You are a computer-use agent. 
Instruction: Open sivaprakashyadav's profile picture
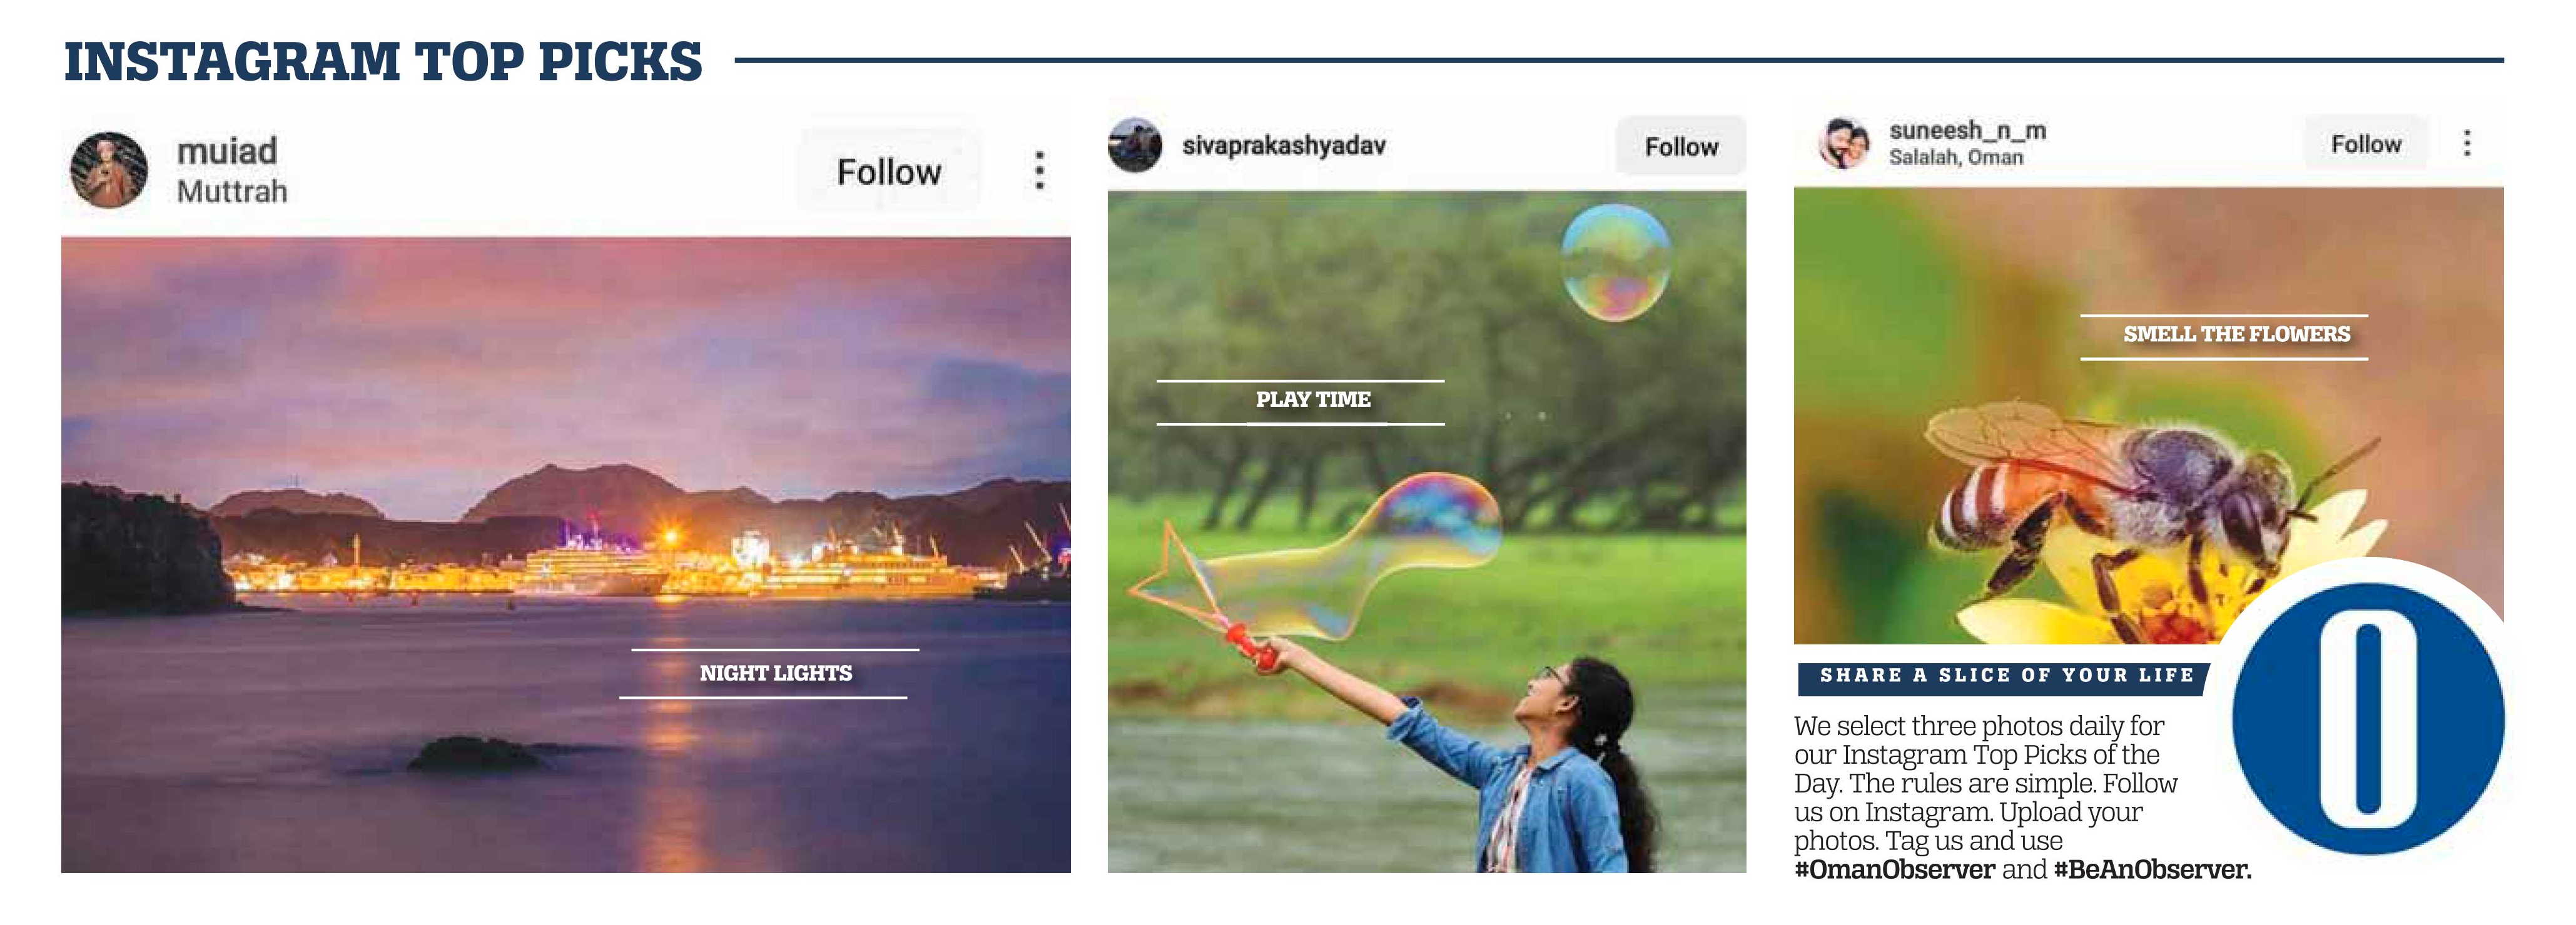(1134, 146)
